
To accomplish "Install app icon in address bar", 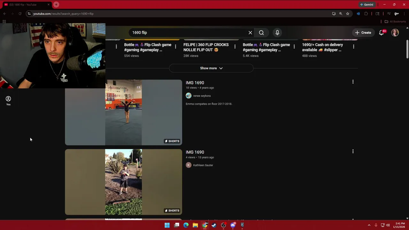I will [x=334, y=14].
